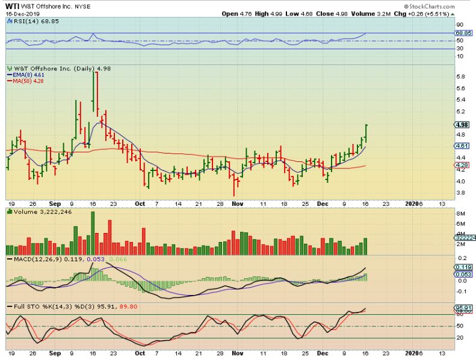The width and height of the screenshot is (476, 360).
Task: Click the 8M volume axis label
Action: [x=460, y=214]
